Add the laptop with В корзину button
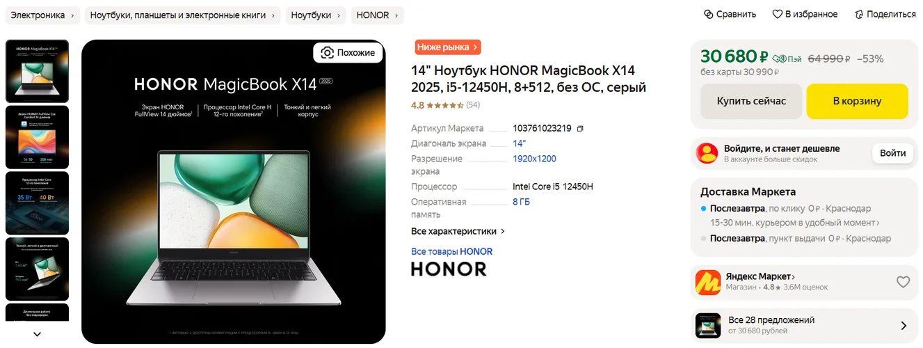The height and width of the screenshot is (348, 923). coord(857,101)
